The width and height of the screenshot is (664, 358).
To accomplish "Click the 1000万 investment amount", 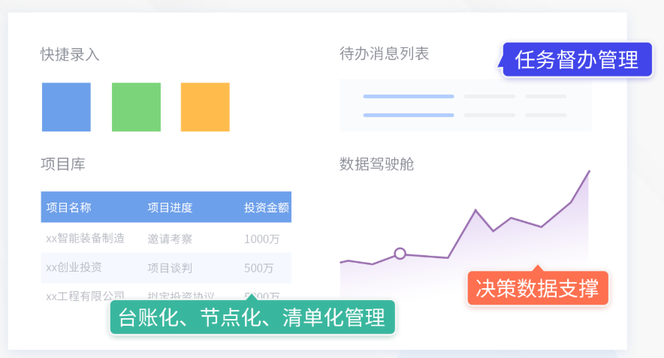I will [x=262, y=239].
